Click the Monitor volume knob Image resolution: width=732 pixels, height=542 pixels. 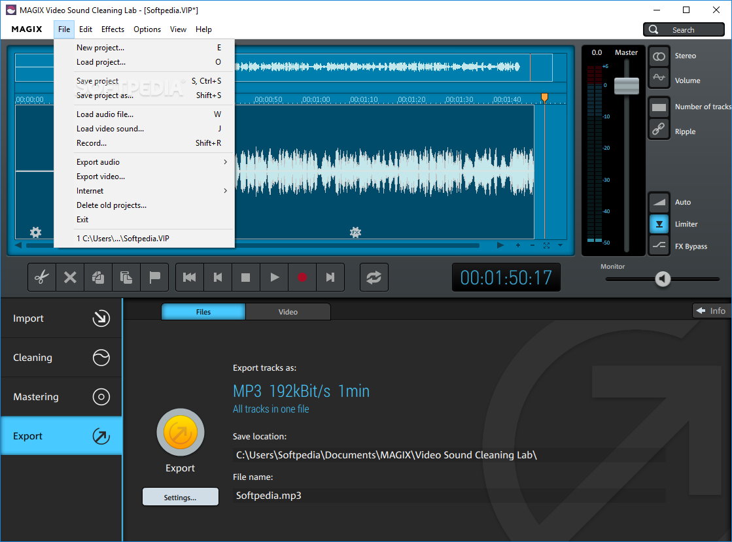pyautogui.click(x=663, y=279)
